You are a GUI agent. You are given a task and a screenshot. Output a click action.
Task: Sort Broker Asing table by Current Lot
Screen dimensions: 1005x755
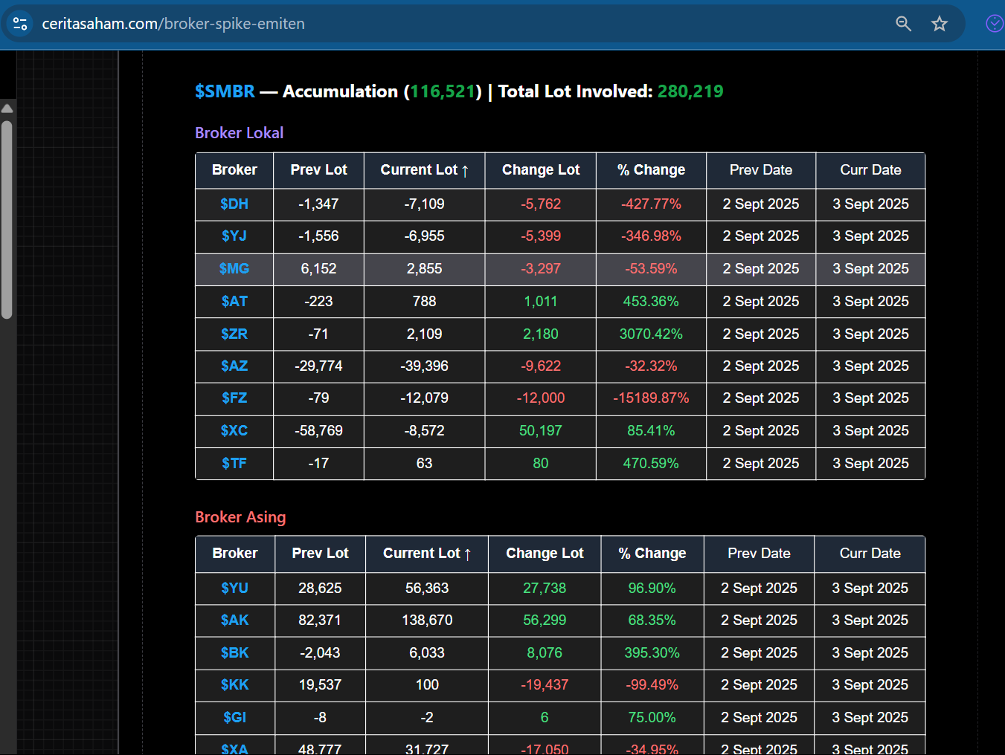point(427,554)
